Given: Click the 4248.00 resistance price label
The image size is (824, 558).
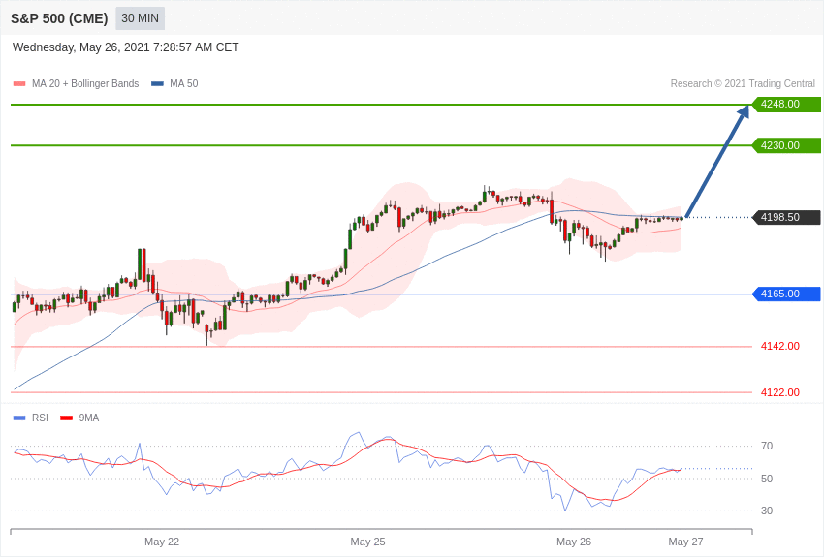Looking at the screenshot, I should [x=787, y=104].
